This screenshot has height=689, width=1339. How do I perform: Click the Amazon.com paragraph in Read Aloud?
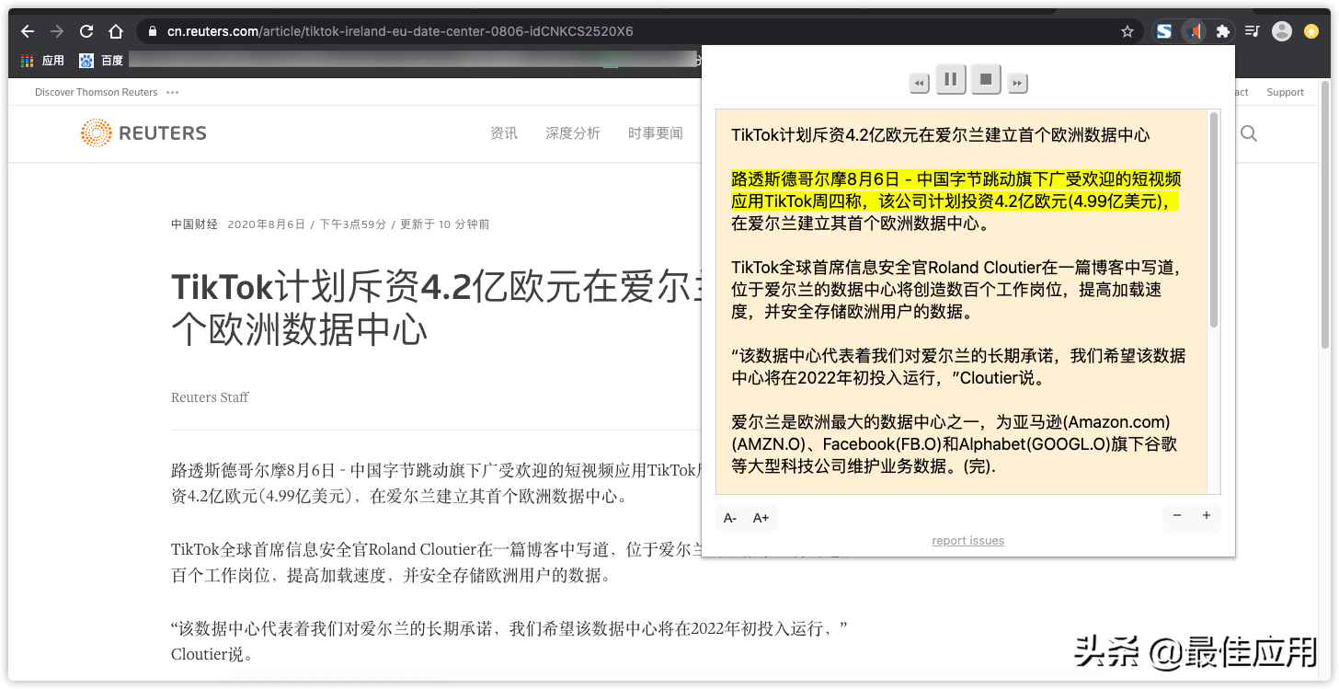(955, 444)
